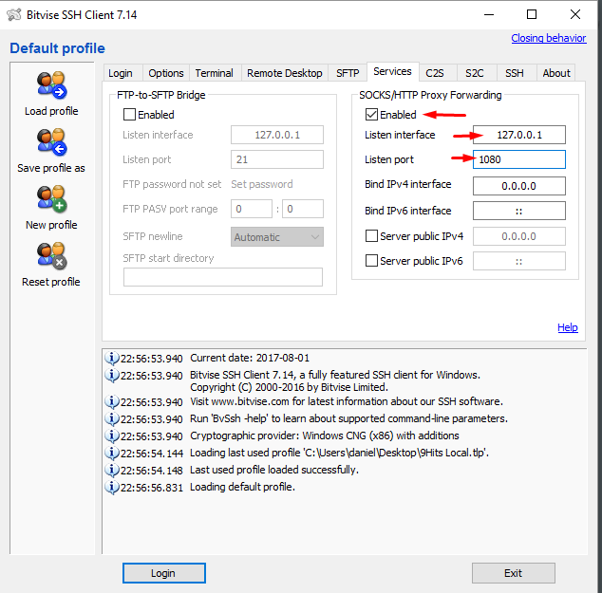The height and width of the screenshot is (593, 602).
Task: Click the FTP Listen interface field
Action: point(277,135)
